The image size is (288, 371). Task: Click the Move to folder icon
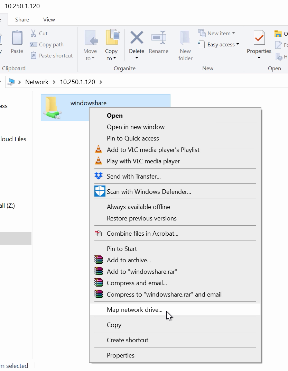[x=91, y=38]
